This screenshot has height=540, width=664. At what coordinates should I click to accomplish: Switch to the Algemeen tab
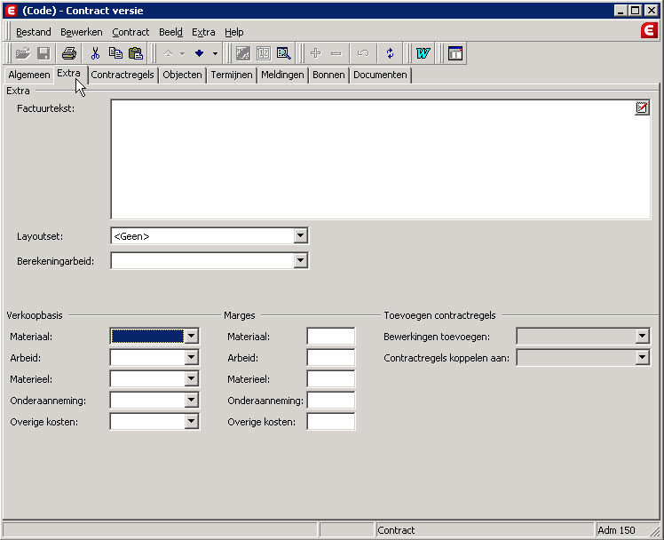pos(28,75)
